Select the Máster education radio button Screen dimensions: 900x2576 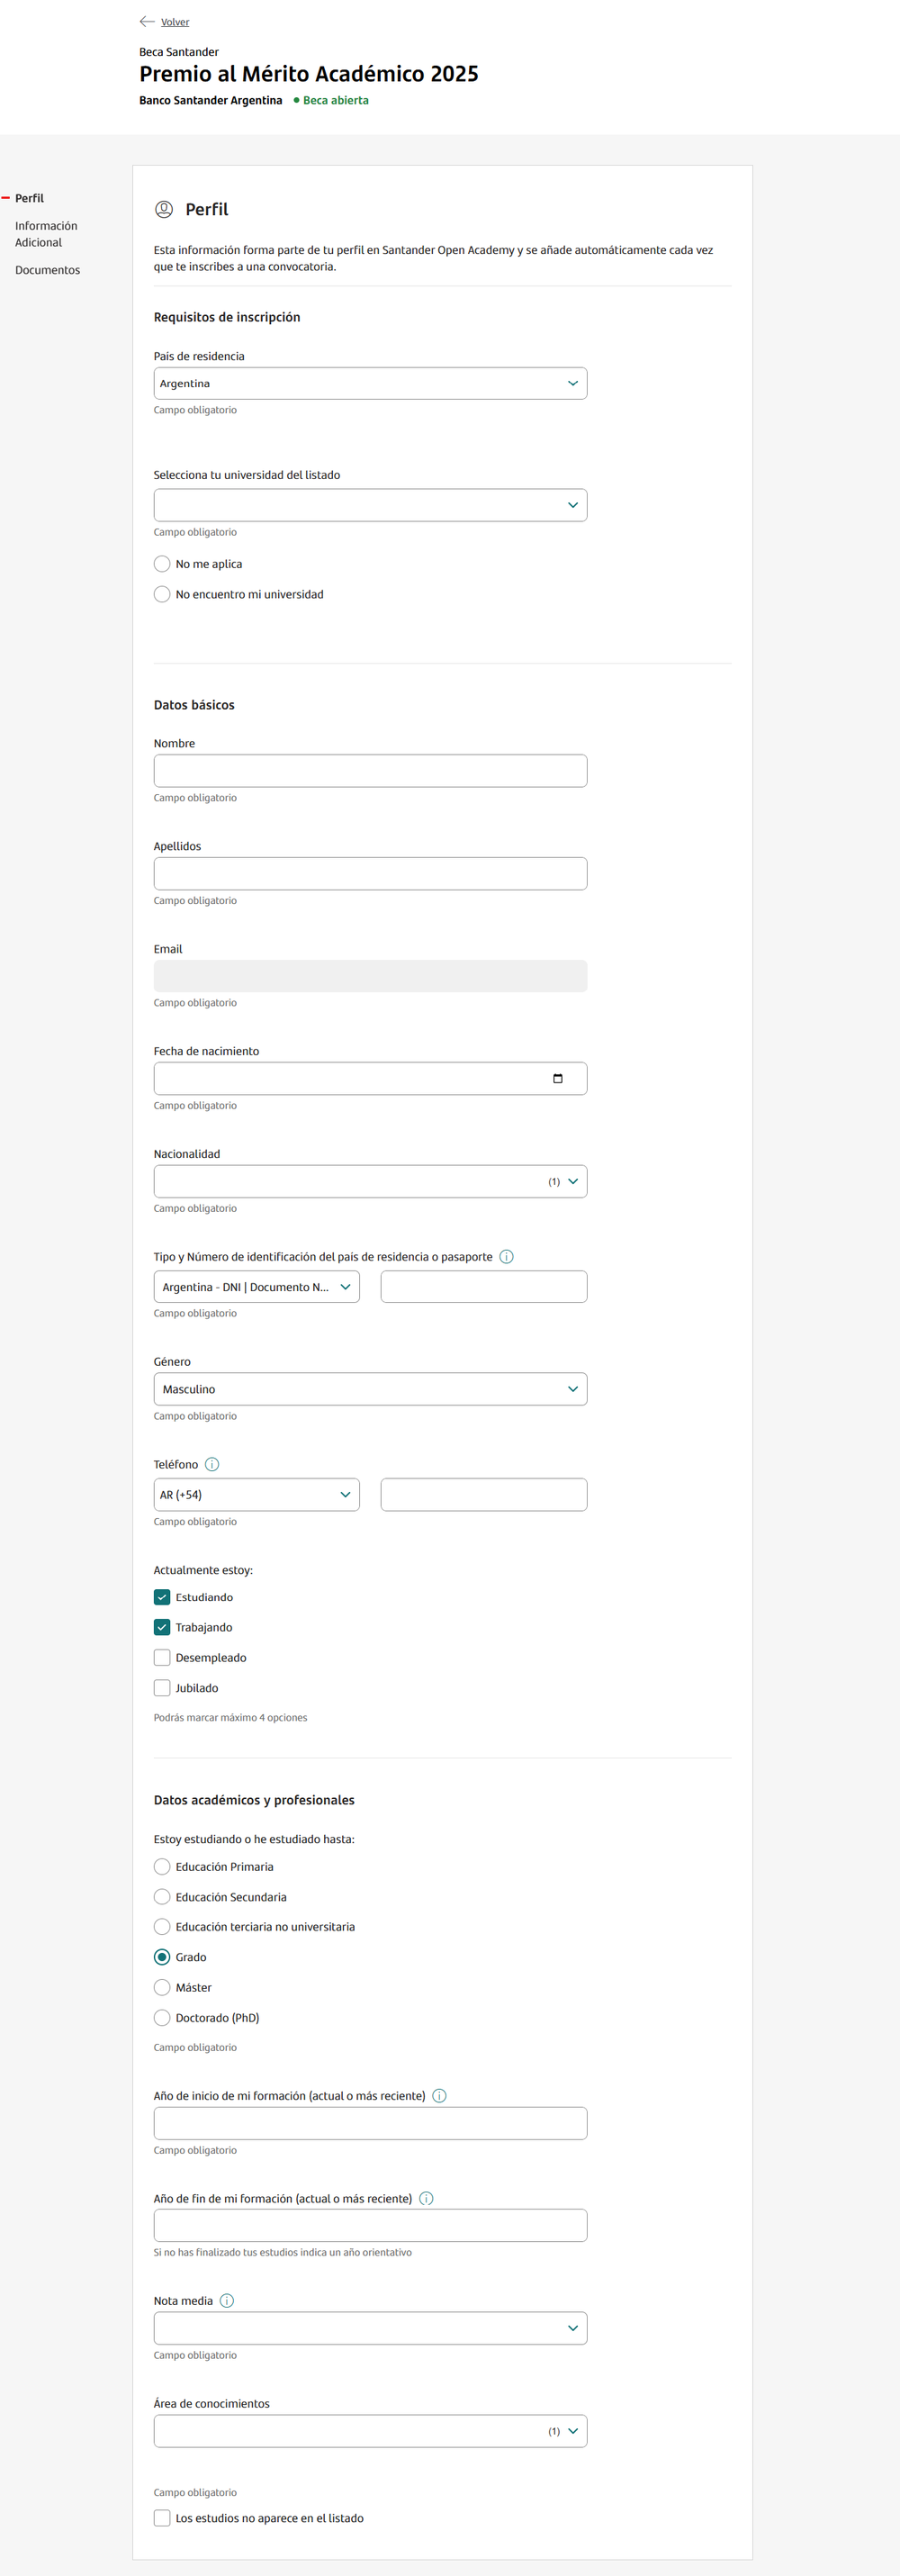(x=162, y=1987)
